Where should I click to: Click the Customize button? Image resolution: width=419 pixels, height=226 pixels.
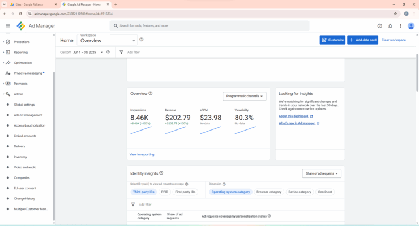tap(332, 40)
